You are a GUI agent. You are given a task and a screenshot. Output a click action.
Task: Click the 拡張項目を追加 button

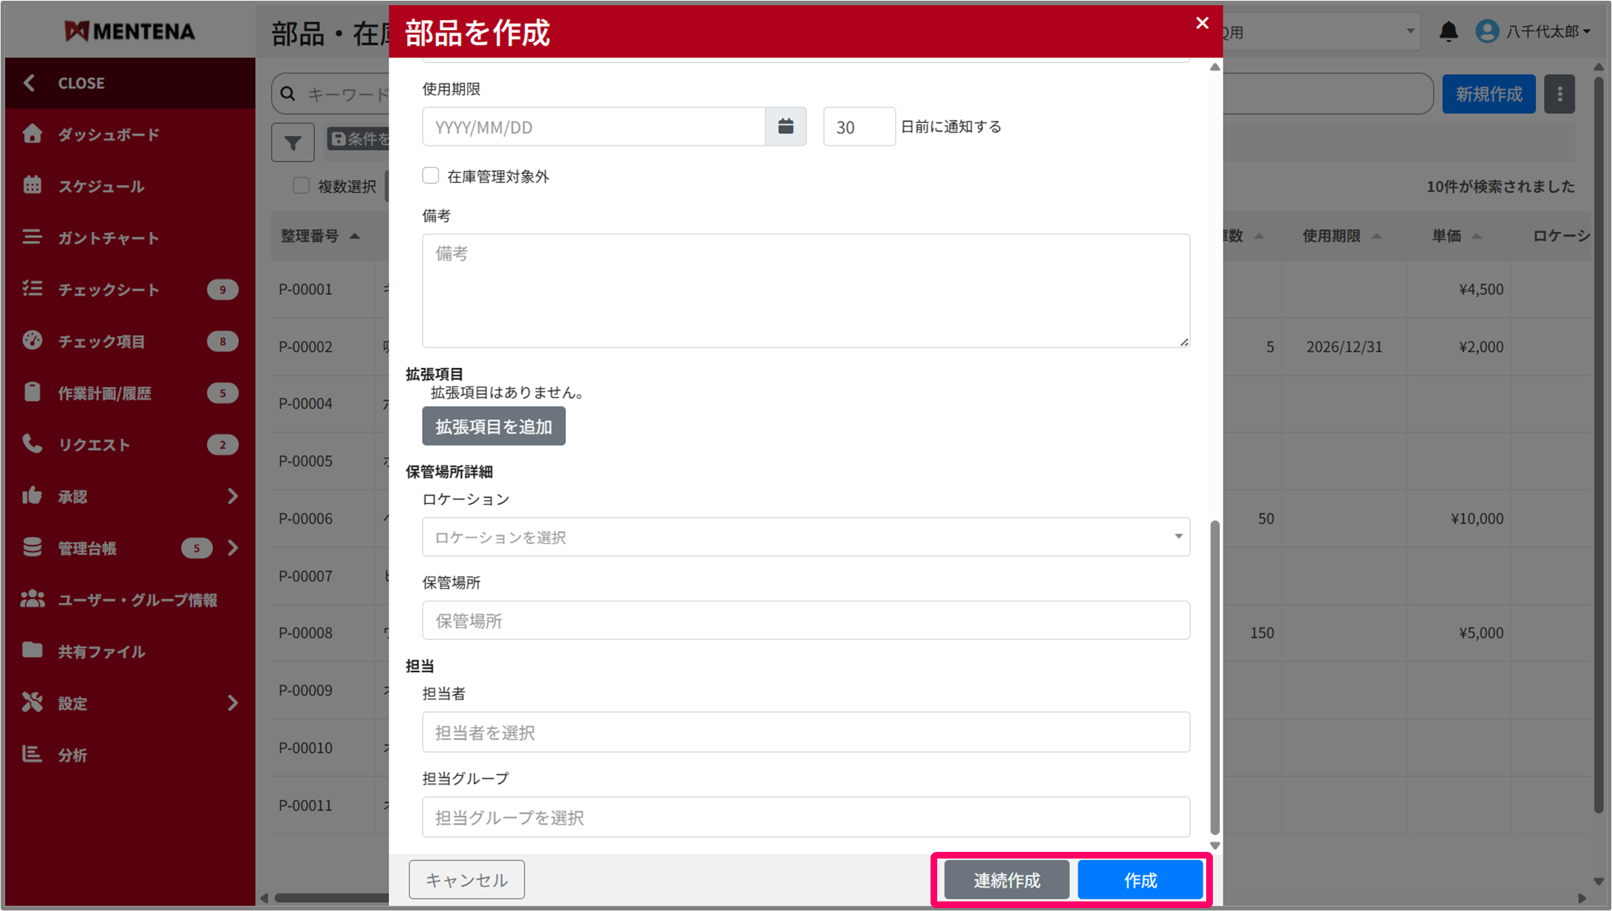point(494,426)
